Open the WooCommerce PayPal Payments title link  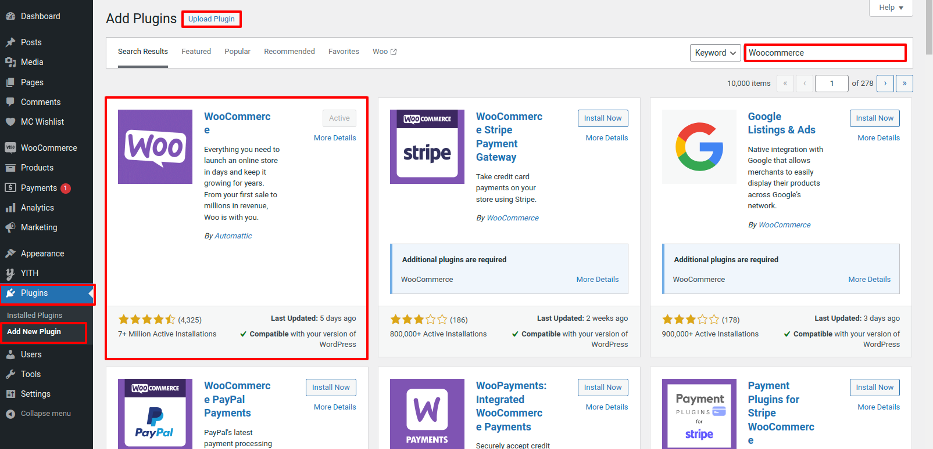point(237,399)
